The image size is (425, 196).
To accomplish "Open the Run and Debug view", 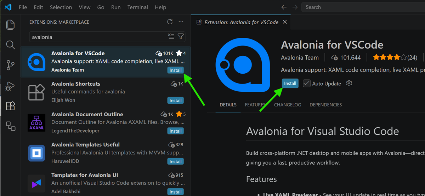I will click(x=11, y=86).
